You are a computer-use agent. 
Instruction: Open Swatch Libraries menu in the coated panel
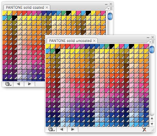point(8,84)
